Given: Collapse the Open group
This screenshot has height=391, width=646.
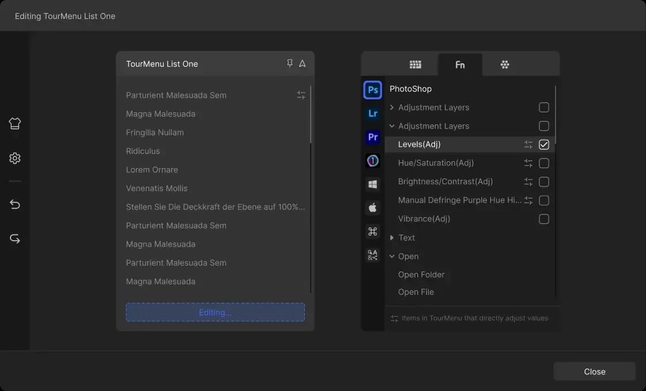Looking at the screenshot, I should click(392, 256).
